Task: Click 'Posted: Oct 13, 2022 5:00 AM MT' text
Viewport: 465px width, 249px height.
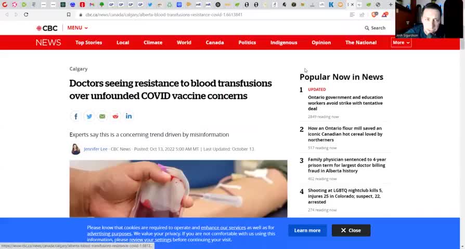Action: 166,149
